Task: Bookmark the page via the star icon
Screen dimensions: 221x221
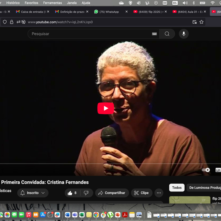Action: (201, 22)
